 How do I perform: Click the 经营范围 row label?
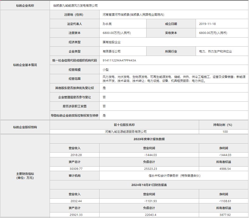coord(74,79)
